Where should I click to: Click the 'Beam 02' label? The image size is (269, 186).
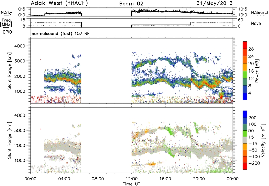[131, 4]
